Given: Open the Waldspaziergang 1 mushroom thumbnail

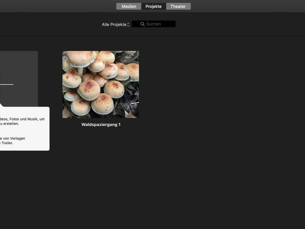Looking at the screenshot, I should (x=101, y=84).
